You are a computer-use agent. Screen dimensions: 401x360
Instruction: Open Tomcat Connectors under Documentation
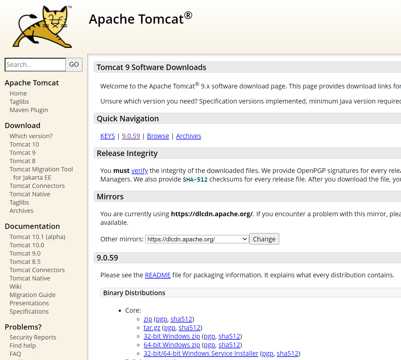37,270
